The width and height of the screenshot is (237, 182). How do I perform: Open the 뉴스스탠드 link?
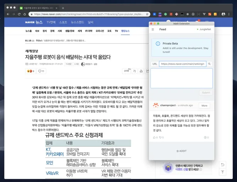point(78,22)
